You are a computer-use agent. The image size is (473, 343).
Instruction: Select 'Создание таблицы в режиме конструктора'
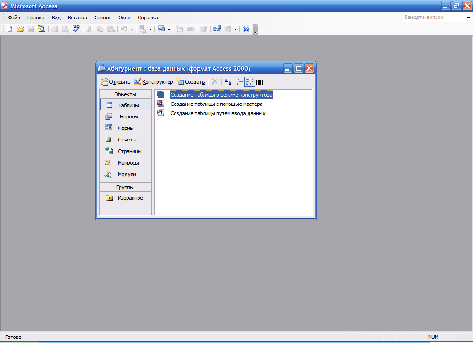pos(221,95)
